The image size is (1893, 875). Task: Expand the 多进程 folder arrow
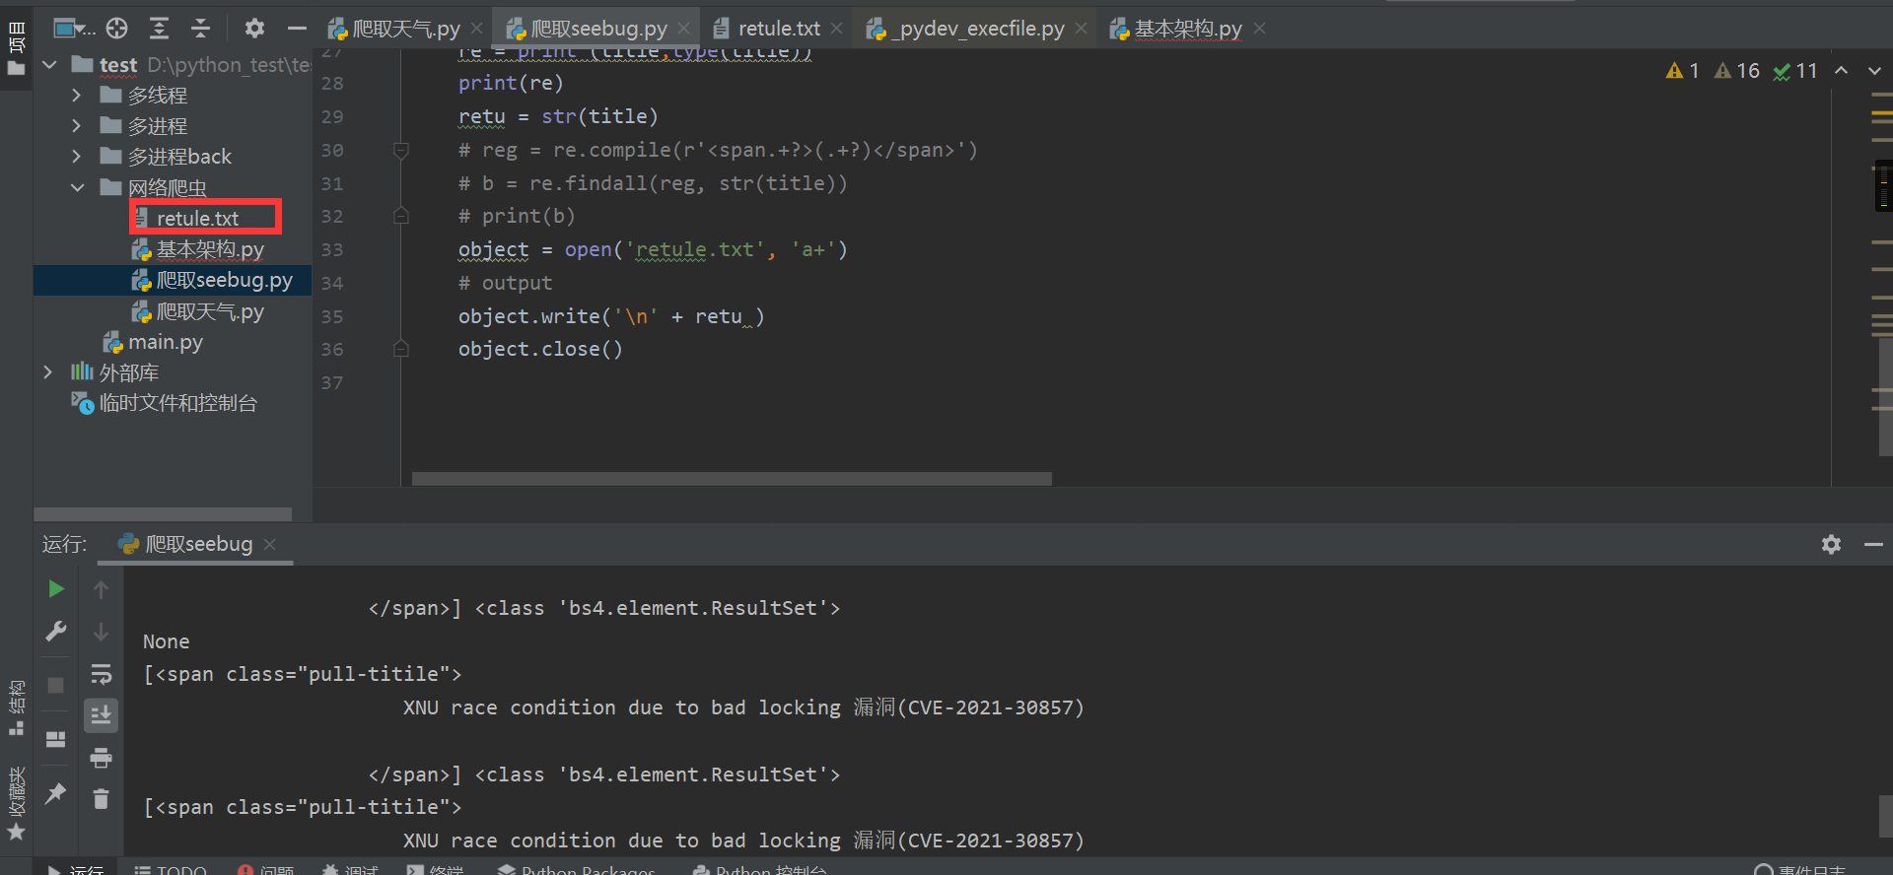point(77,126)
